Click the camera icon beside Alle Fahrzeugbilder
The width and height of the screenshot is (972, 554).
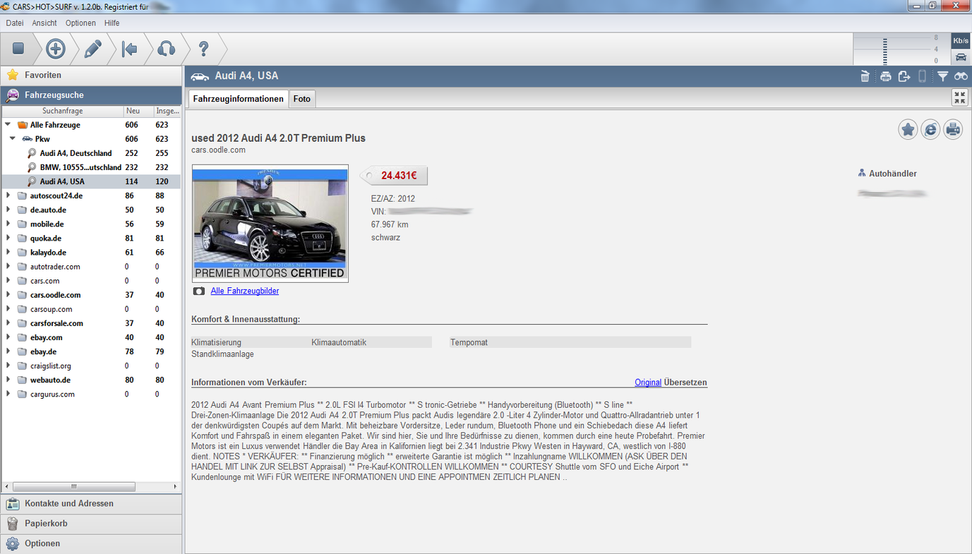pos(199,291)
